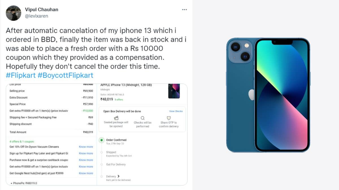Image resolution: width=339 pixels, height=190 pixels.
Task: Click the sealed package open box icon
Action: pyautogui.click(x=116, y=118)
